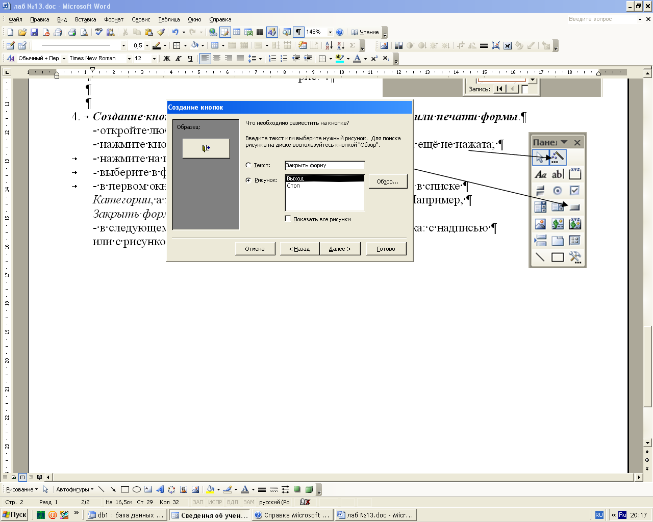Open a file with the folder icon
This screenshot has width=653, height=522.
[x=22, y=32]
